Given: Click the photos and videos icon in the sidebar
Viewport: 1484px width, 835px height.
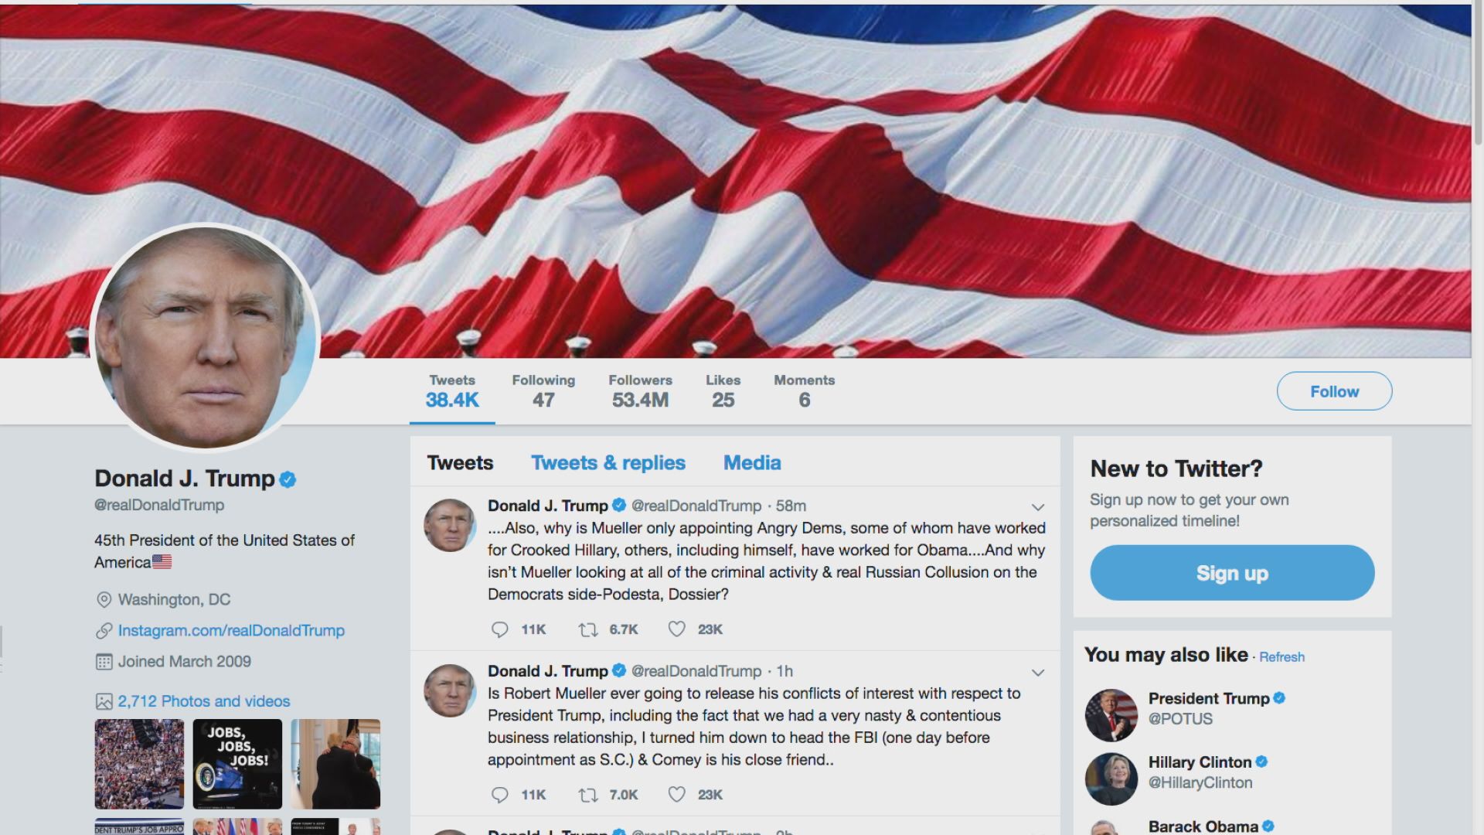Looking at the screenshot, I should coord(104,701).
